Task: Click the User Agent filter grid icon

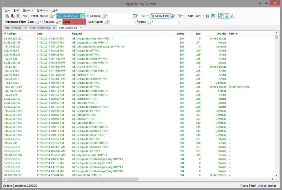Action: pyautogui.click(x=106, y=22)
